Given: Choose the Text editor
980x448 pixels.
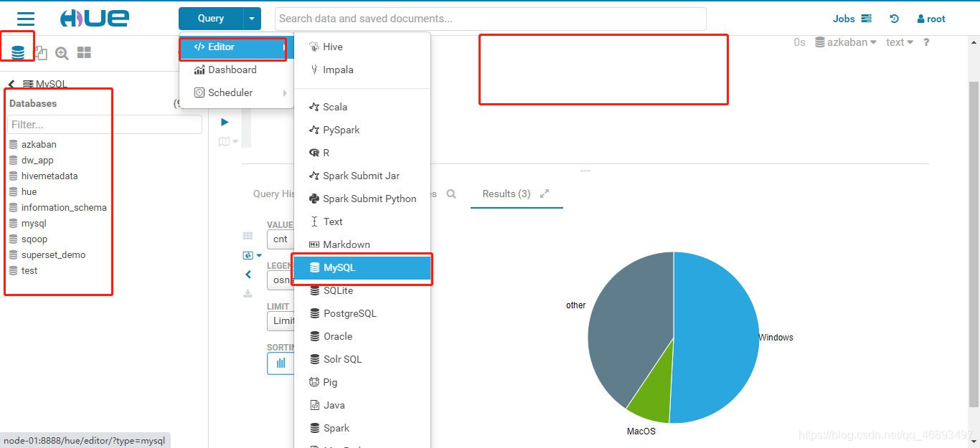Looking at the screenshot, I should tap(362, 221).
